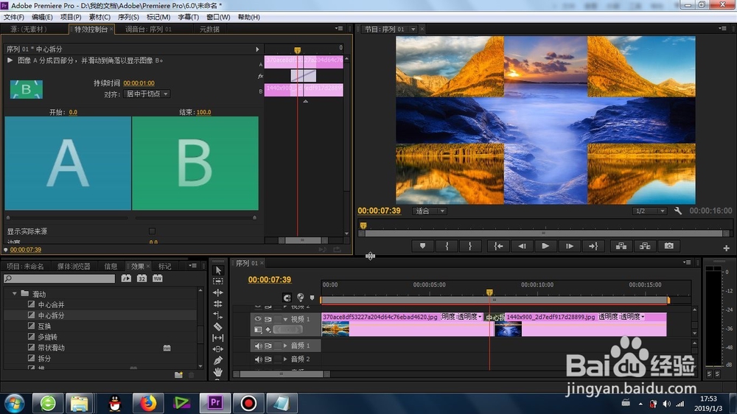Select the 带状滑动 transition effect

pyautogui.click(x=52, y=348)
